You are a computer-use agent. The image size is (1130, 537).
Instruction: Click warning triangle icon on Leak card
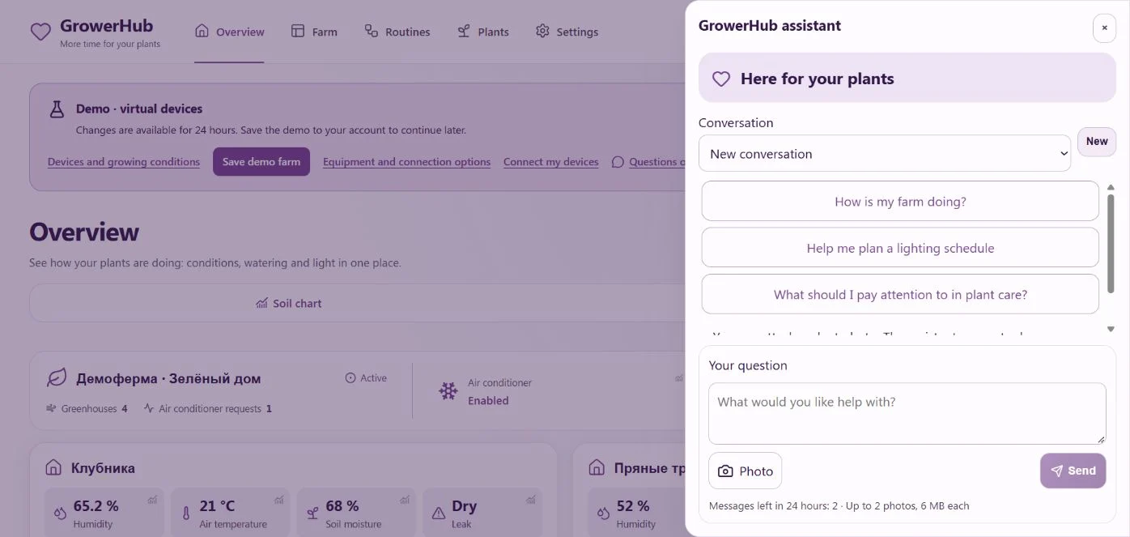(x=439, y=513)
